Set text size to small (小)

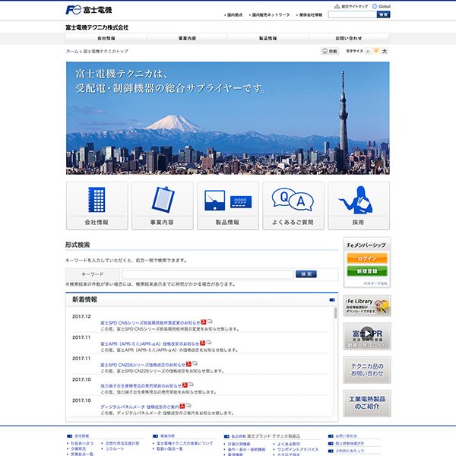(x=368, y=51)
